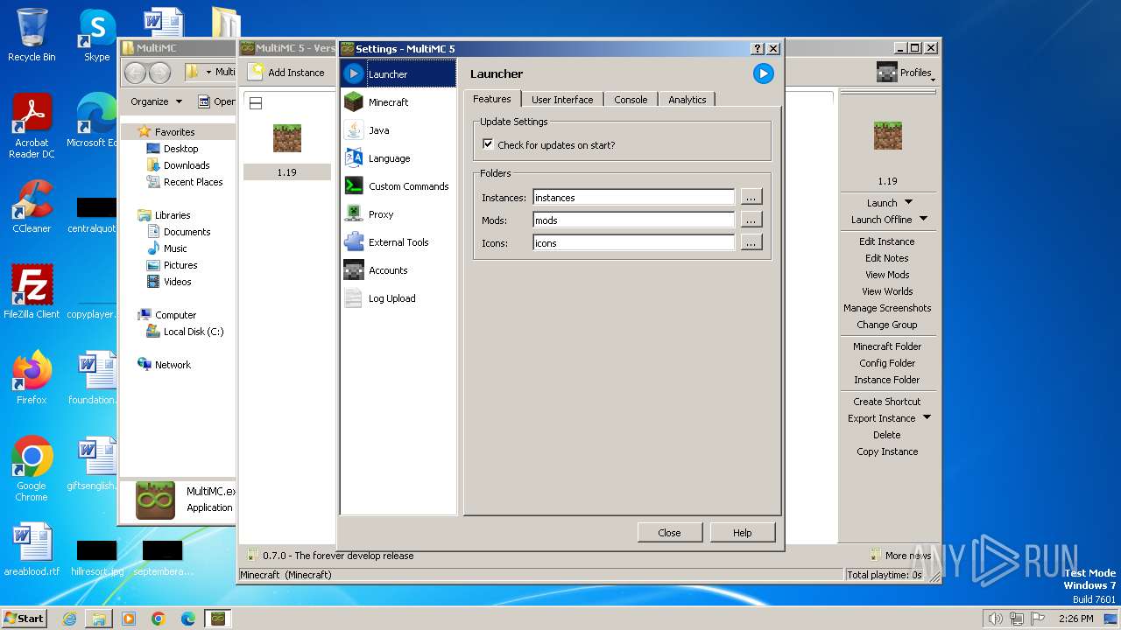This screenshot has width=1121, height=630.
Task: Click the volume icon in system tray
Action: pyautogui.click(x=994, y=619)
